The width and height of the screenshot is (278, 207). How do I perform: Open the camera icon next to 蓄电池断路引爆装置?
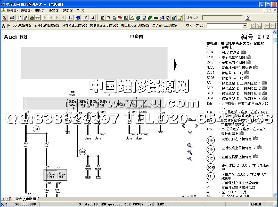click(x=256, y=67)
